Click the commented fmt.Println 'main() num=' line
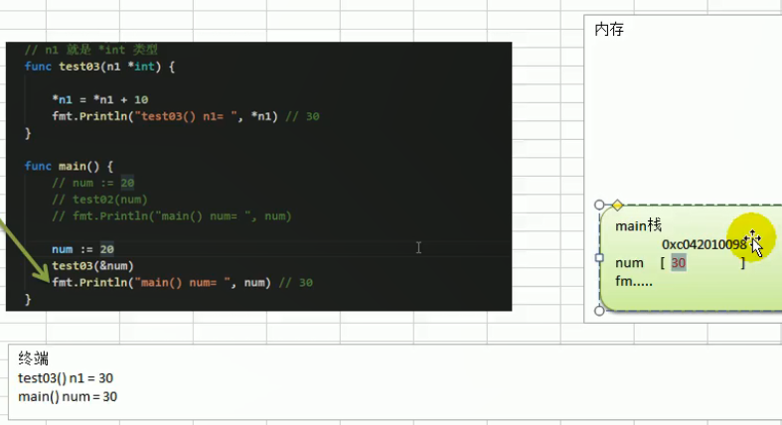 pyautogui.click(x=172, y=216)
